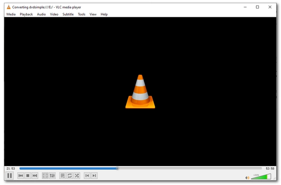Viewport: 281px width, 185px height.
Task: Skip to next media in playlist
Action: pos(35,175)
